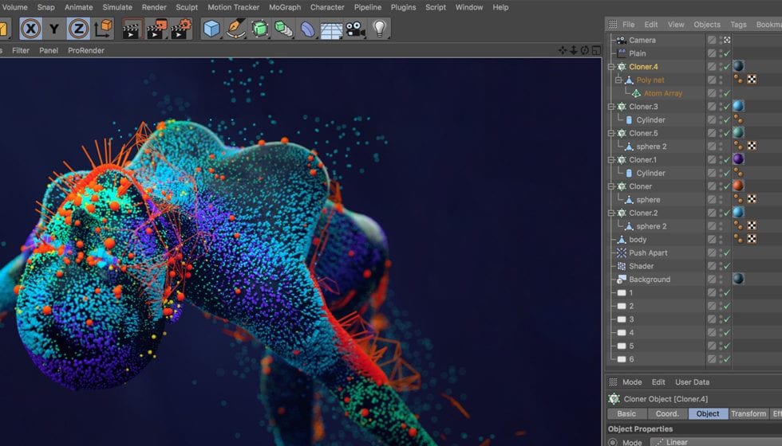Open the Tags menu in Object Manager
Viewport: 782px width, 446px height.
739,25
